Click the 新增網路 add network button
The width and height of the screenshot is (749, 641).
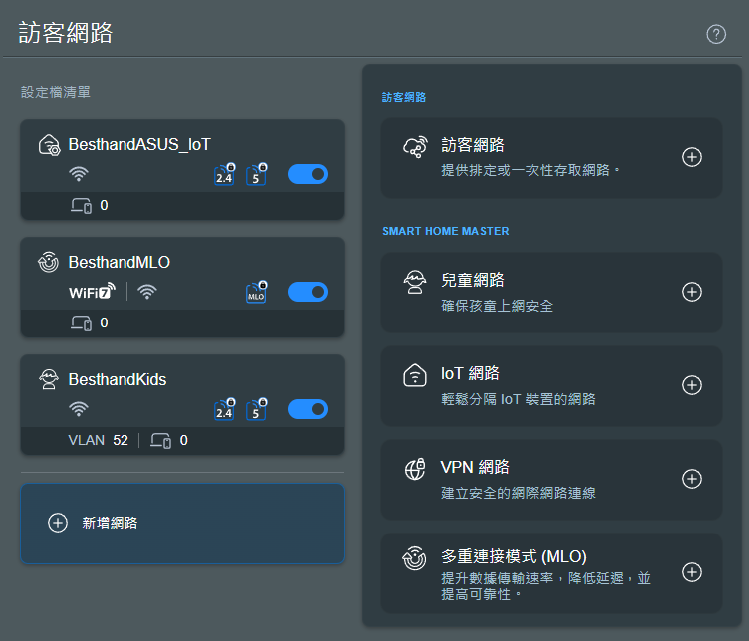click(182, 523)
